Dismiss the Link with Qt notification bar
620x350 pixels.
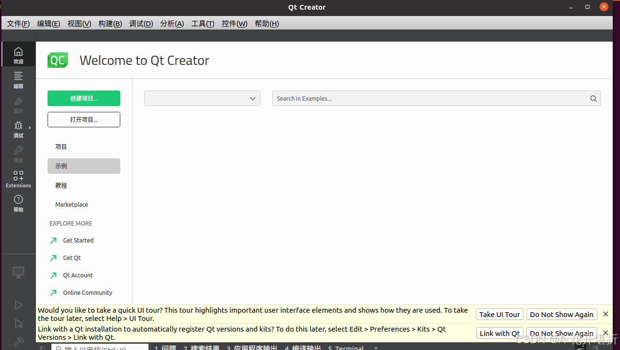(605, 333)
